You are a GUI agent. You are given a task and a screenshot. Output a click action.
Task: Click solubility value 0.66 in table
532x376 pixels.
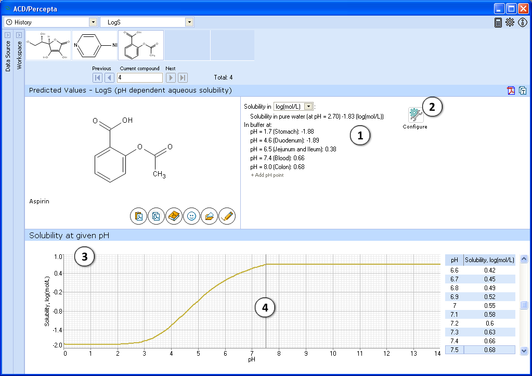coord(489,341)
